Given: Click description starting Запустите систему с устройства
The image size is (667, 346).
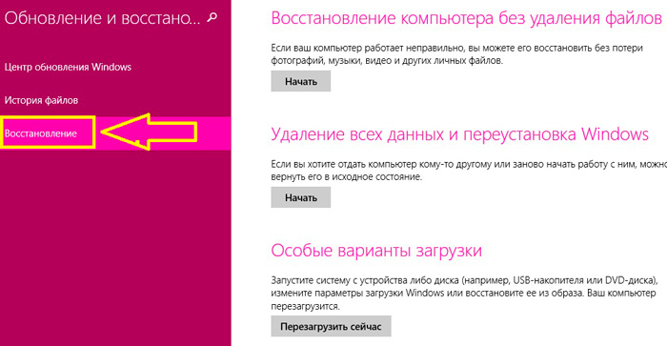Looking at the screenshot, I should point(465,293).
